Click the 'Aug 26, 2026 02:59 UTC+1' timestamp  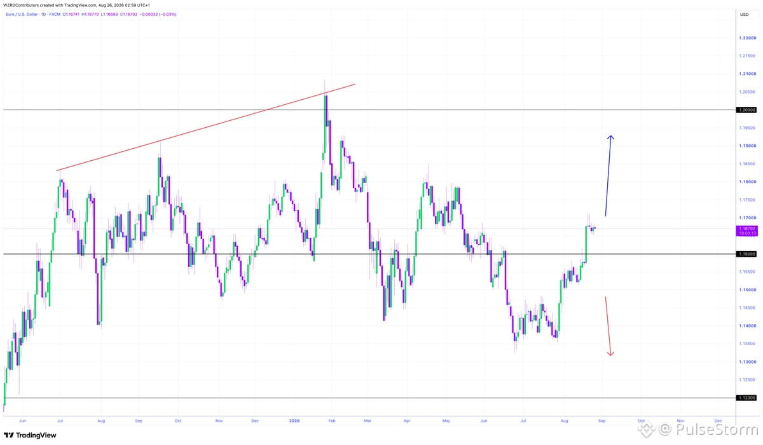click(x=125, y=5)
